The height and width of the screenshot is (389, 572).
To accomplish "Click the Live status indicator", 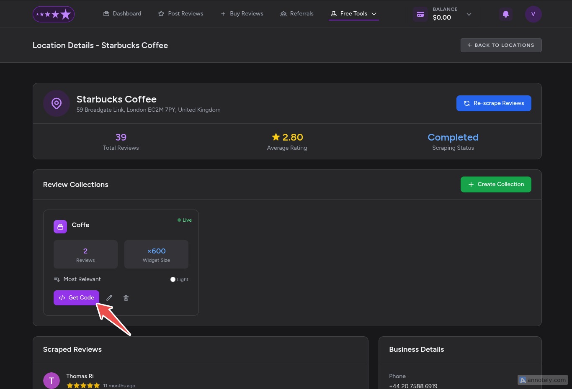I will coord(185,220).
